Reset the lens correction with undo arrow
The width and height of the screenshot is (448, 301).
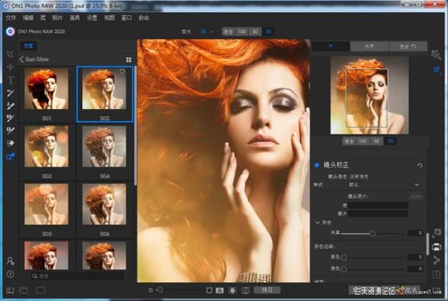pyautogui.click(x=420, y=165)
